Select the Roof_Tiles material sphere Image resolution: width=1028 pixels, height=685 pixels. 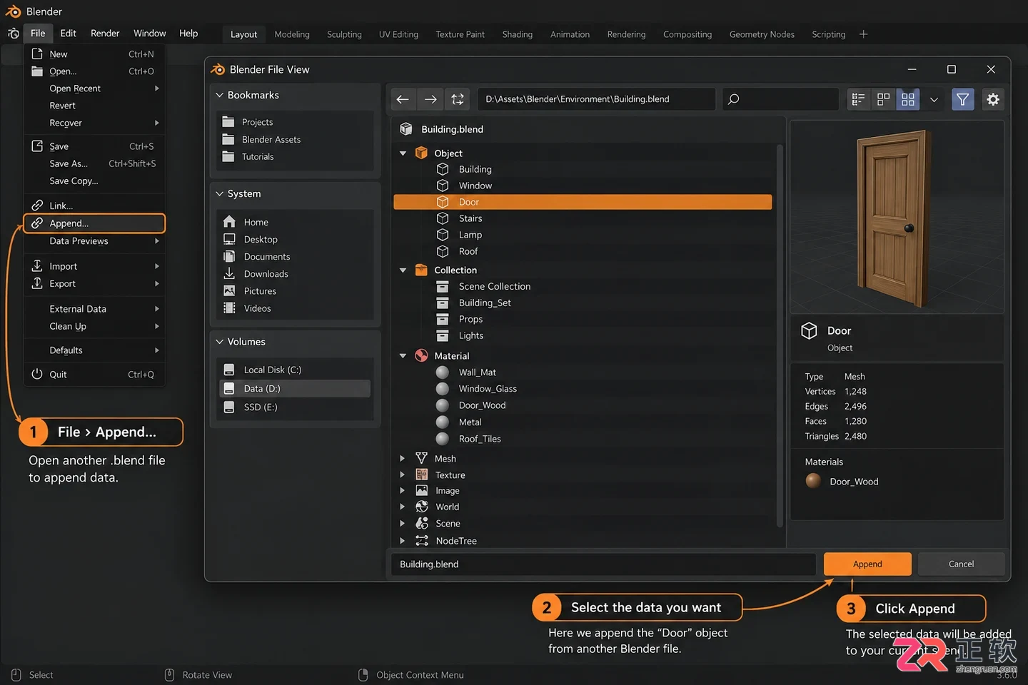(443, 439)
